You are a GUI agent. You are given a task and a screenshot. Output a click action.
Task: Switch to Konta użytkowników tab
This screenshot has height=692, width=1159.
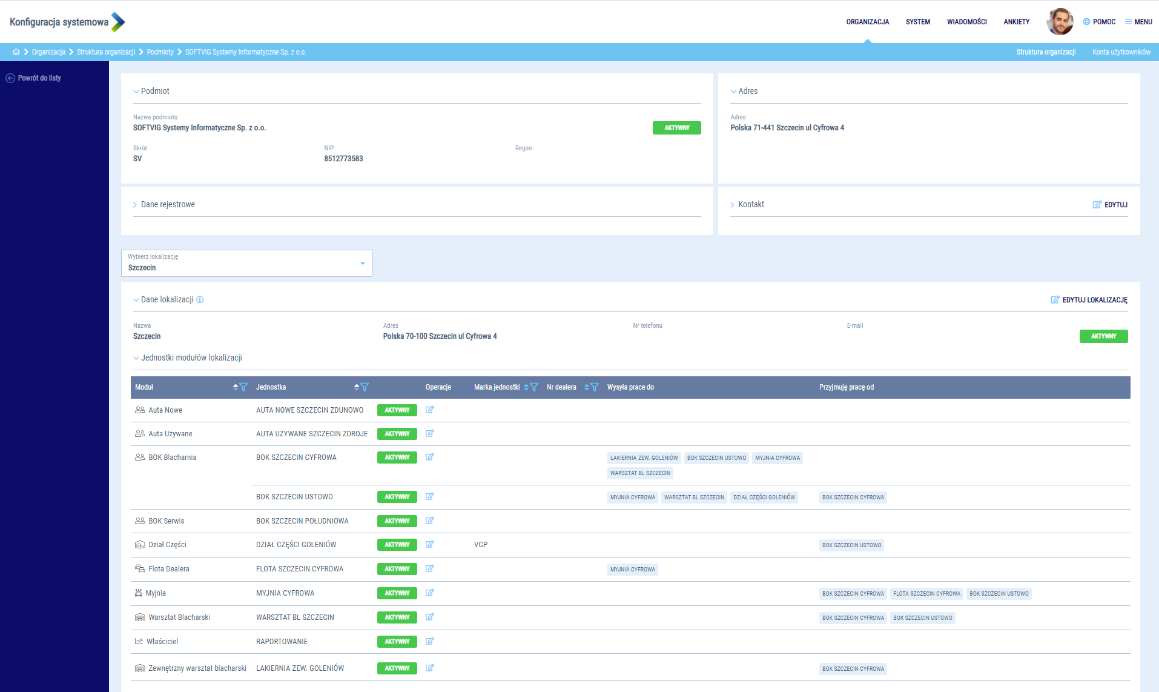(1121, 52)
